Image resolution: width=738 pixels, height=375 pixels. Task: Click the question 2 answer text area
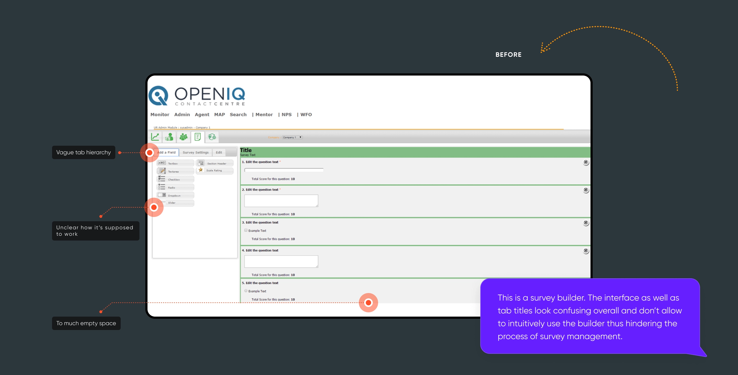[281, 200]
